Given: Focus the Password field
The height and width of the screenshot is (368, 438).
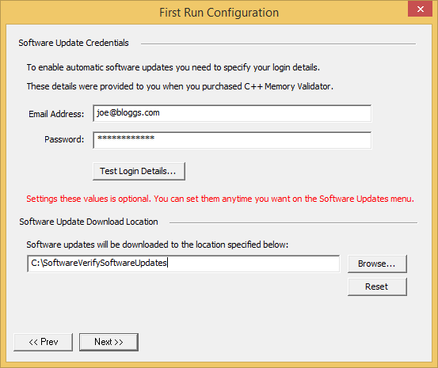Looking at the screenshot, I should click(x=232, y=140).
